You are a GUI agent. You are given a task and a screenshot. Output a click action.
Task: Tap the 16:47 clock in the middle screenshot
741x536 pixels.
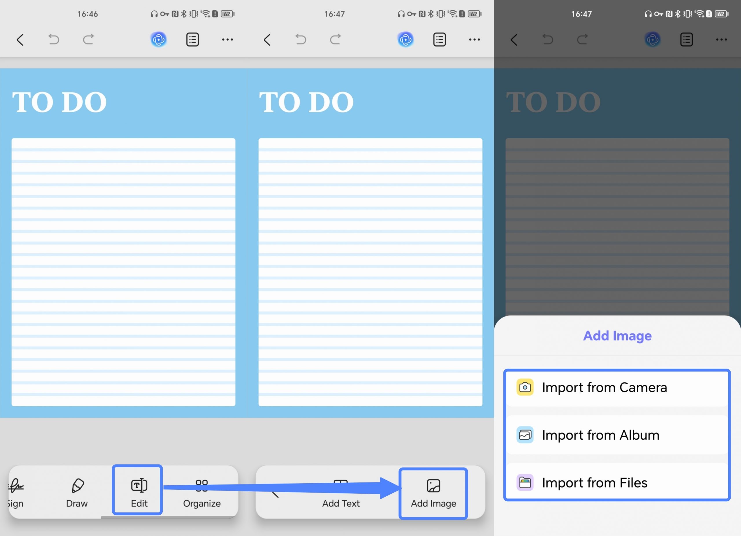click(x=335, y=14)
